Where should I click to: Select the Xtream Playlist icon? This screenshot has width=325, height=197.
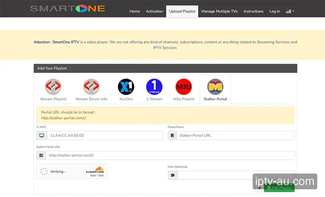[53, 87]
